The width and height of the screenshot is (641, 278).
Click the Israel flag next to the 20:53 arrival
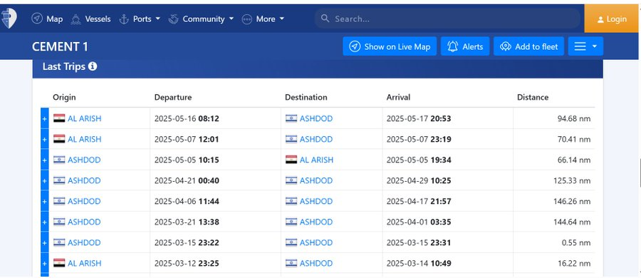(291, 118)
